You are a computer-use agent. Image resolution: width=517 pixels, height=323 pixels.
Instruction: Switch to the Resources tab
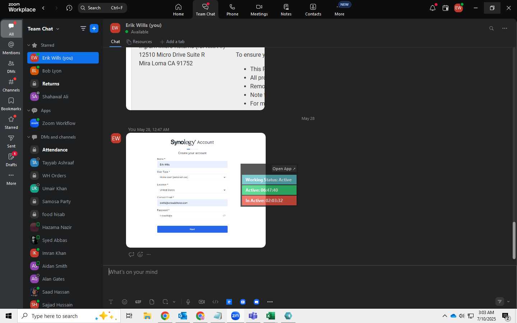139,42
